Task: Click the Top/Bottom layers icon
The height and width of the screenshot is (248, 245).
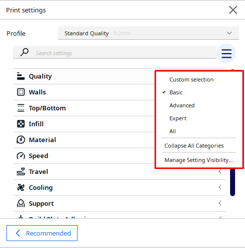Action: coord(21,108)
